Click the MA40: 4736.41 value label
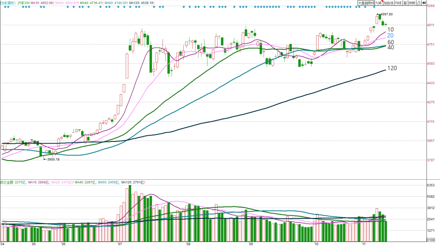Image resolution: width=440 pixels, height=246 pixels. tap(92, 3)
